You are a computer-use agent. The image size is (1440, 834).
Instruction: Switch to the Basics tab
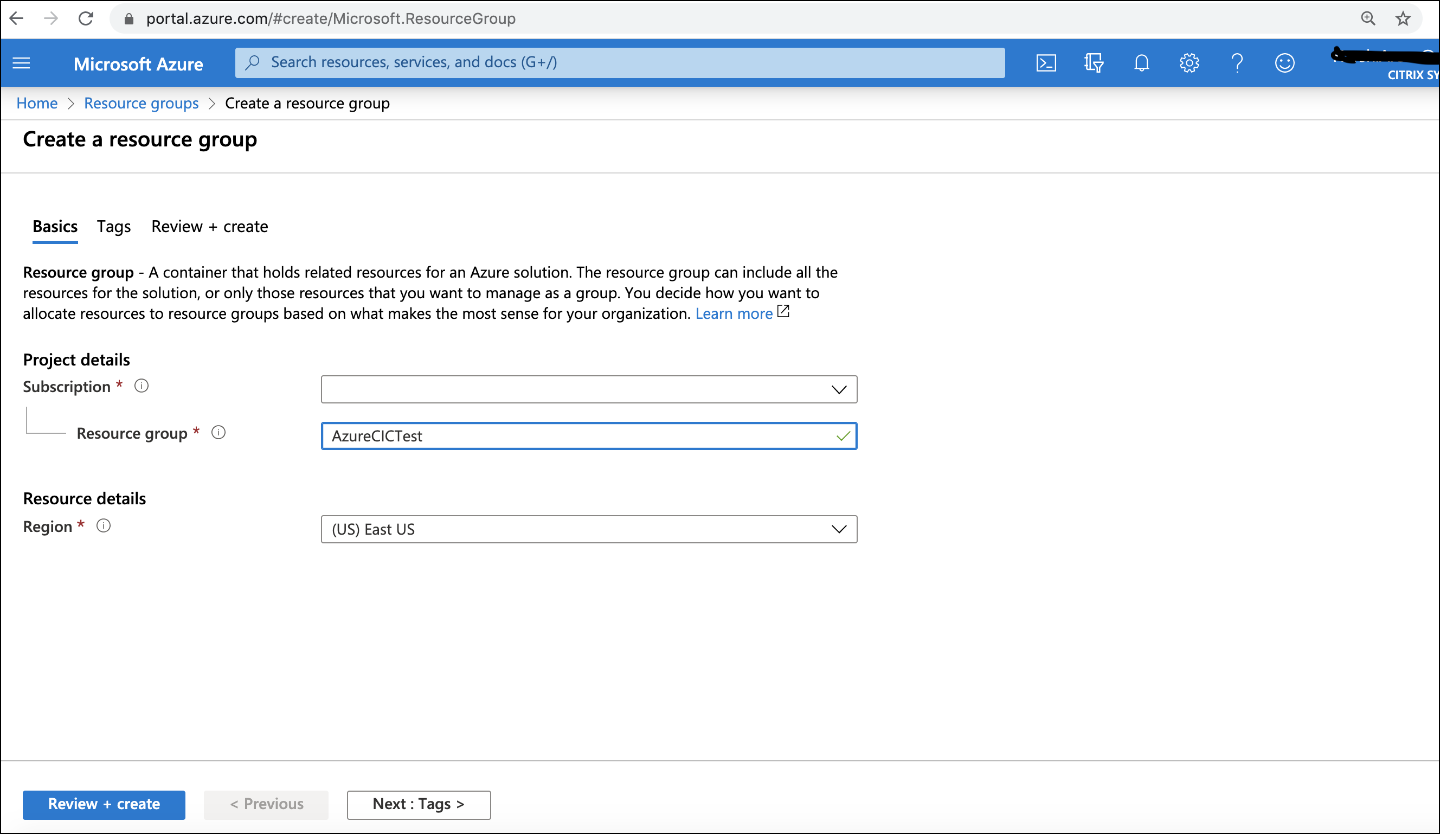55,226
